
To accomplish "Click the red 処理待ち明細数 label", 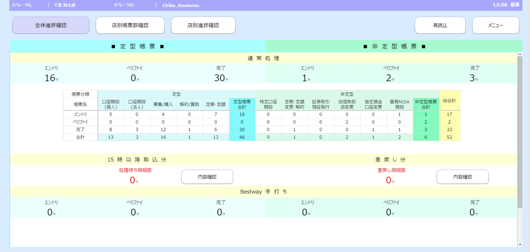I will click(135, 170).
